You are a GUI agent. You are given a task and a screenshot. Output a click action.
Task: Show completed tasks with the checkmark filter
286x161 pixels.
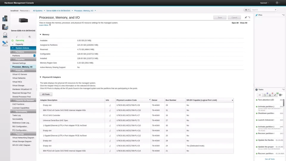pyautogui.click(x=276, y=95)
